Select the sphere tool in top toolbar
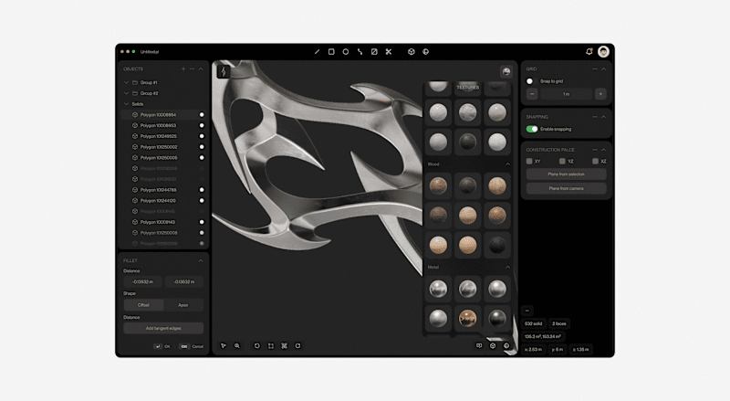The height and width of the screenshot is (401, 730). (x=425, y=52)
